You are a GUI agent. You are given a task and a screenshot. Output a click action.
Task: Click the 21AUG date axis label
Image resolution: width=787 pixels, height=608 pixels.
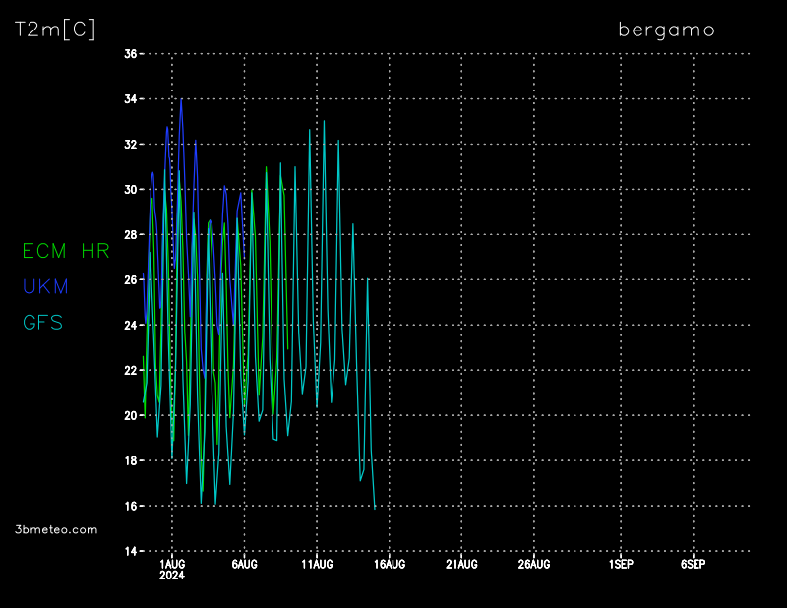(461, 564)
